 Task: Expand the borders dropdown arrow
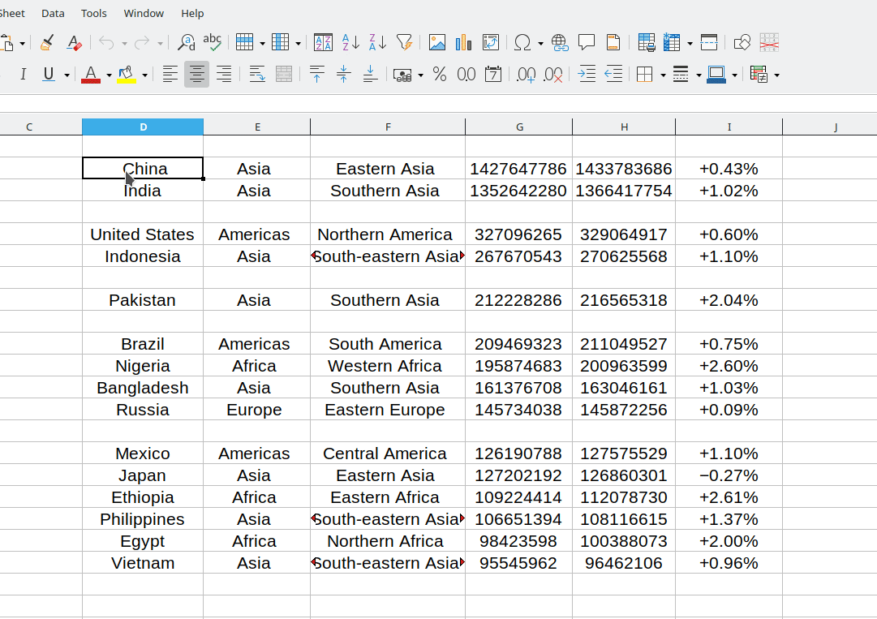[x=663, y=75]
